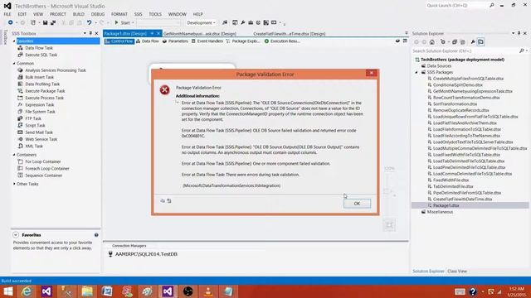This screenshot has height=298, width=531.
Task: Open the GetMonthNamebyusi...ask.dtsx design tab
Action: click(200, 34)
